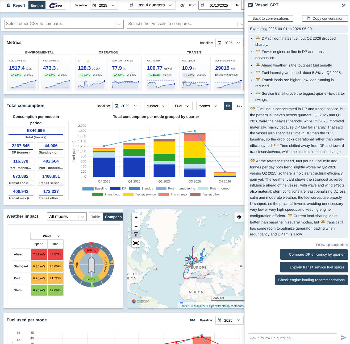350x344 pixels.
Task: Open the Report tab
Action: tap(16, 5)
